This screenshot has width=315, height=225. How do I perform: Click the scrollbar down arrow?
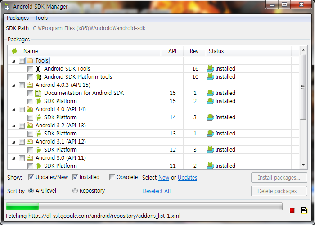[303, 165]
